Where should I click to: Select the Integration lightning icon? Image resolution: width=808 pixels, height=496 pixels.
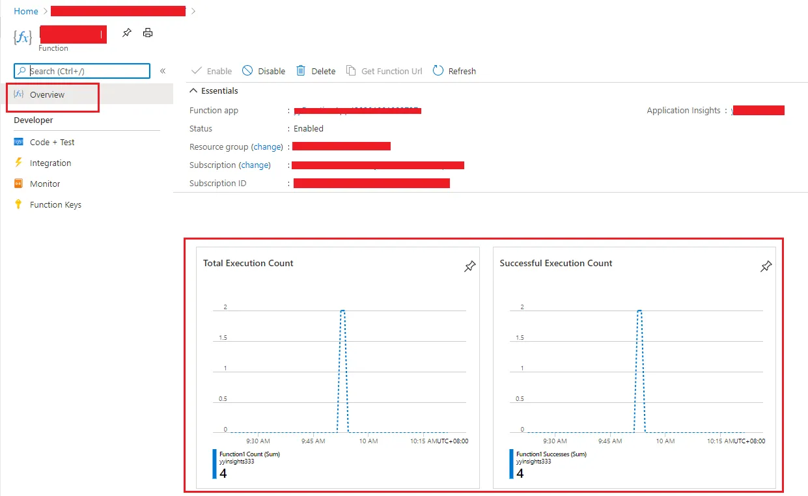coord(18,163)
